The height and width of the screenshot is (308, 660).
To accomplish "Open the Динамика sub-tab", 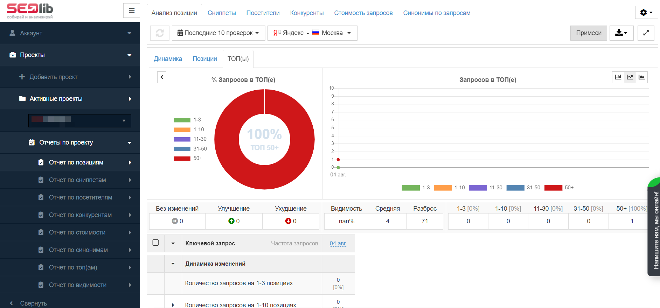I will click(x=168, y=59).
